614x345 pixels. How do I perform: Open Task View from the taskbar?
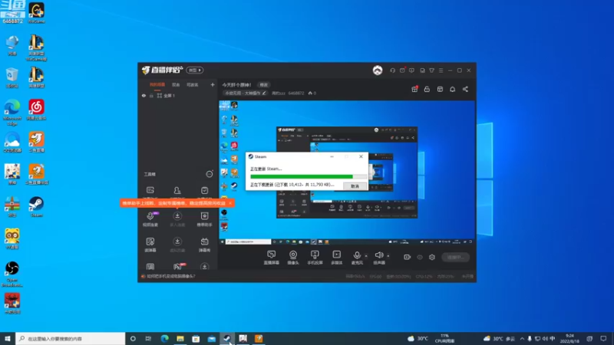(x=148, y=338)
